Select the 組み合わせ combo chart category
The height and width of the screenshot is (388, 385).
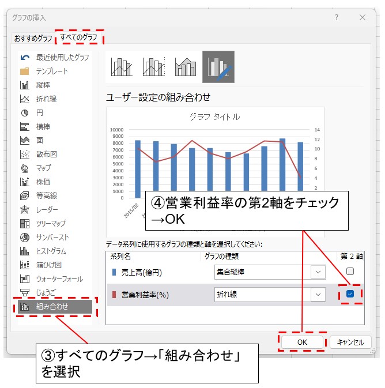(x=52, y=307)
